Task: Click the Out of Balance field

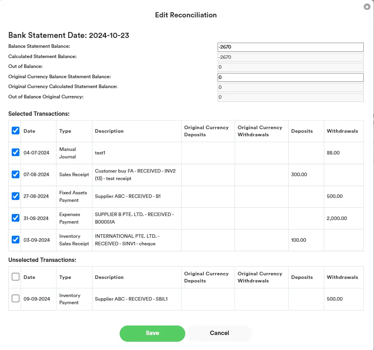Action: (290, 67)
